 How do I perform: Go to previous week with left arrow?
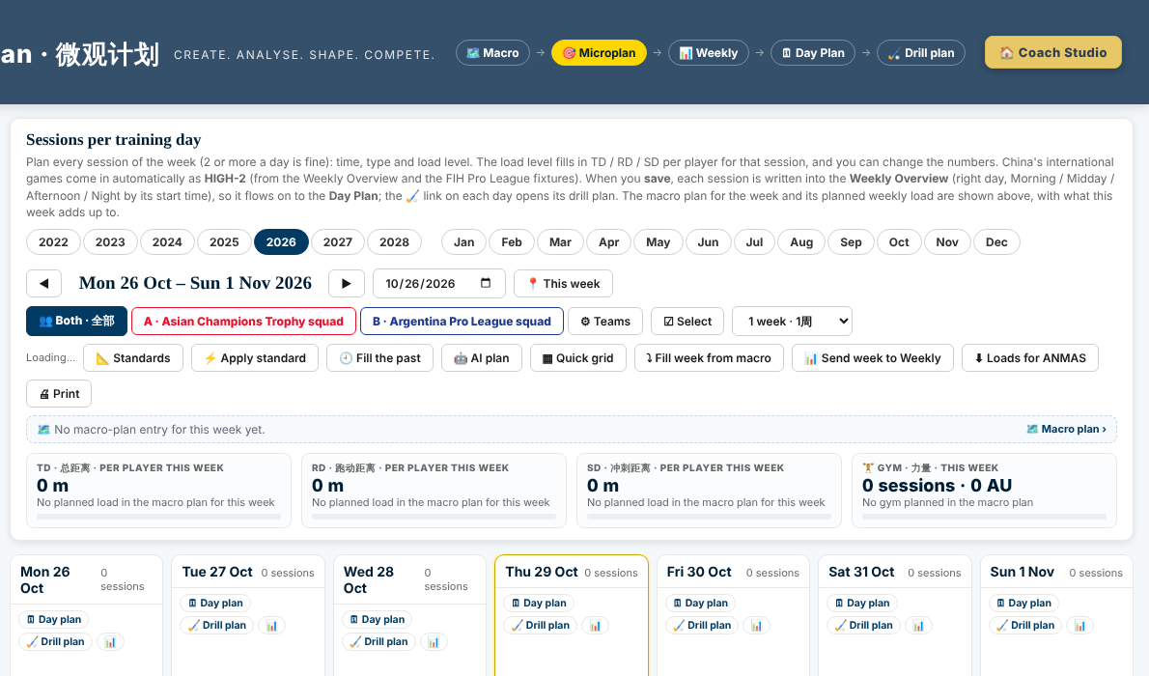[x=44, y=284]
